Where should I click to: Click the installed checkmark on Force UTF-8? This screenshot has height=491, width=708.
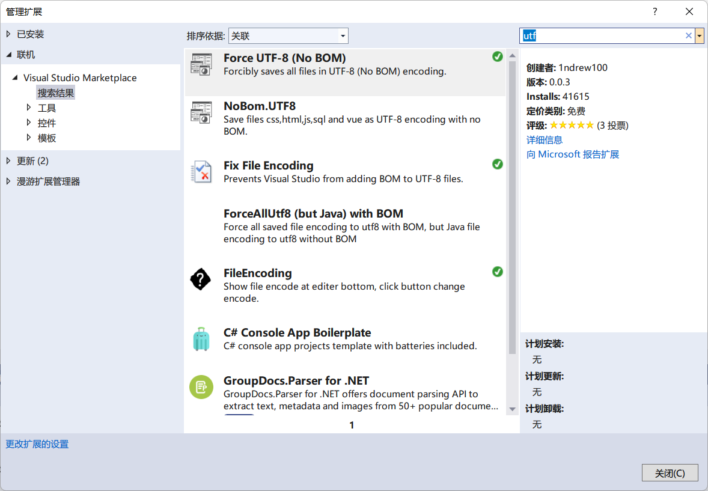(498, 56)
